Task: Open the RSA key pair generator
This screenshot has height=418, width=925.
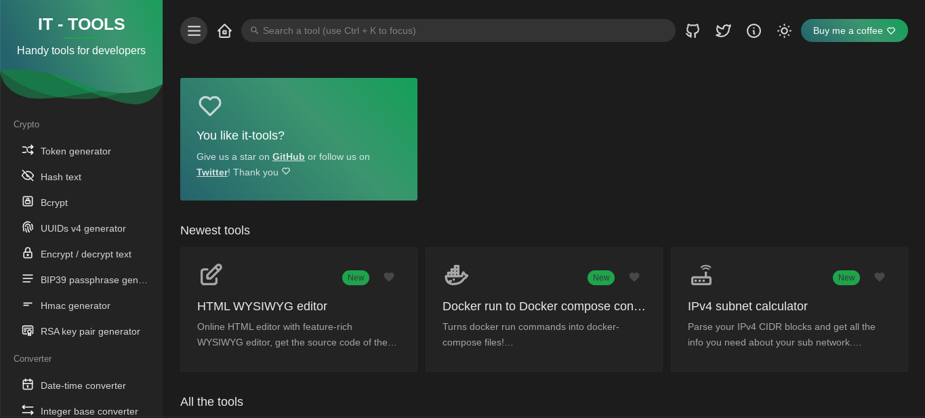Action: pyautogui.click(x=90, y=331)
